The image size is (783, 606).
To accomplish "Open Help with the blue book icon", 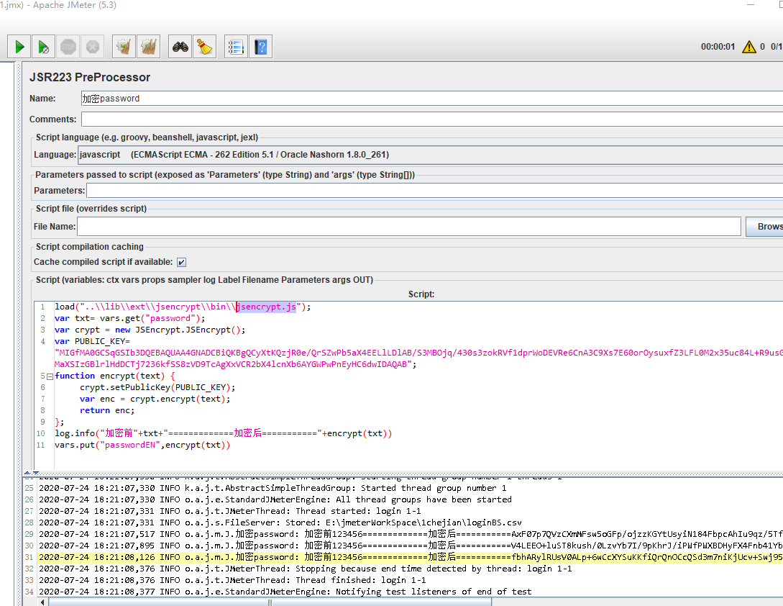I will 260,47.
